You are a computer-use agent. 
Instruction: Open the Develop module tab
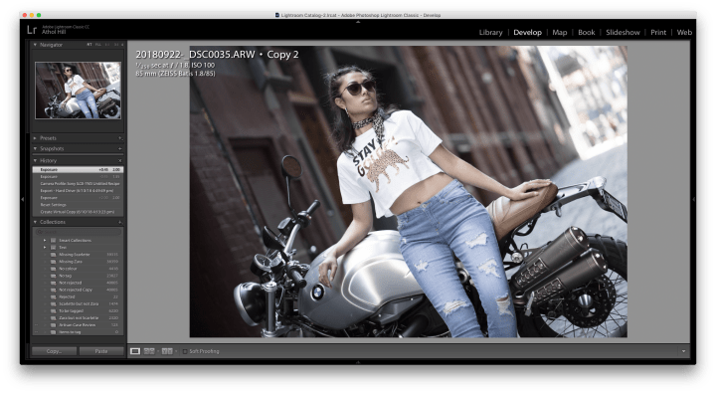point(527,33)
